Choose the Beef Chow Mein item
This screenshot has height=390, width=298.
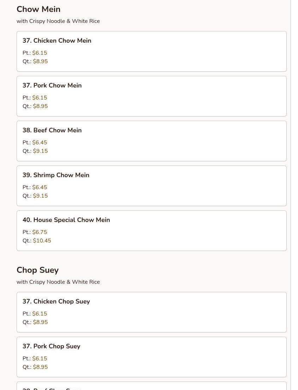pyautogui.click(x=52, y=130)
